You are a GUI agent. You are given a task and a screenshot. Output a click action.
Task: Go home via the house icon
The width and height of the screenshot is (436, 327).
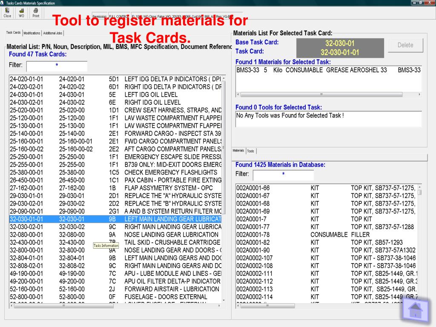pos(416,310)
